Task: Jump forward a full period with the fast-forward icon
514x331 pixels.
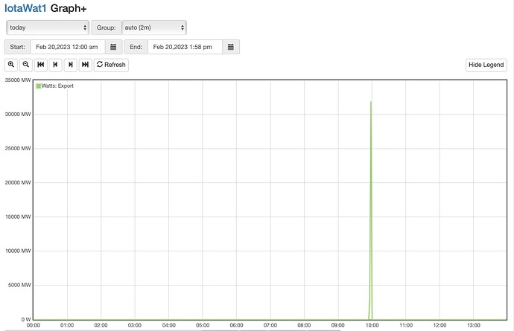Action: pyautogui.click(x=85, y=65)
